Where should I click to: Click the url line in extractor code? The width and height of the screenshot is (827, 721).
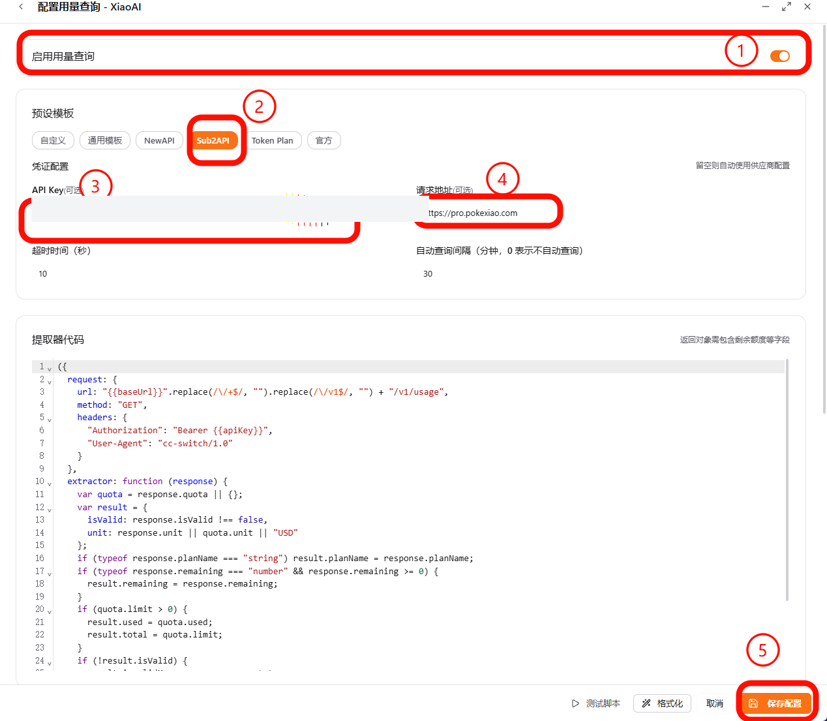click(x=263, y=392)
